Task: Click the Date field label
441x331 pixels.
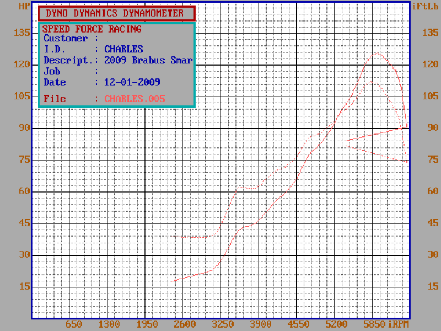Action: pos(55,82)
